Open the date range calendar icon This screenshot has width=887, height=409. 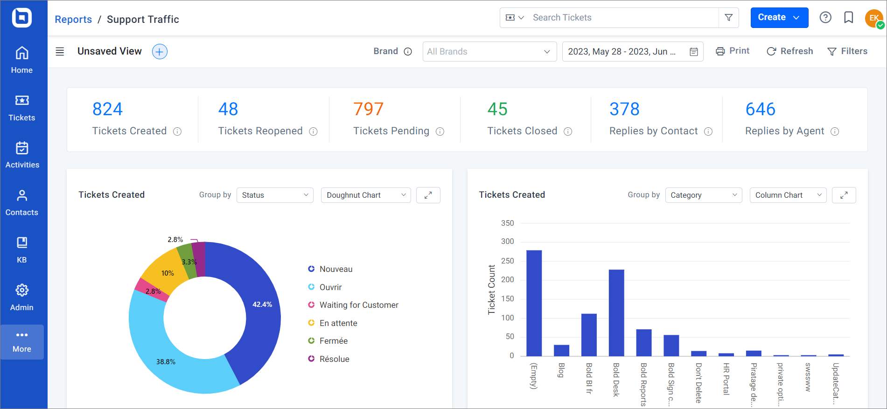coord(694,52)
